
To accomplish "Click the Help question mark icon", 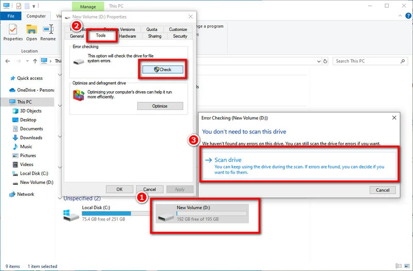I will click(x=408, y=16).
